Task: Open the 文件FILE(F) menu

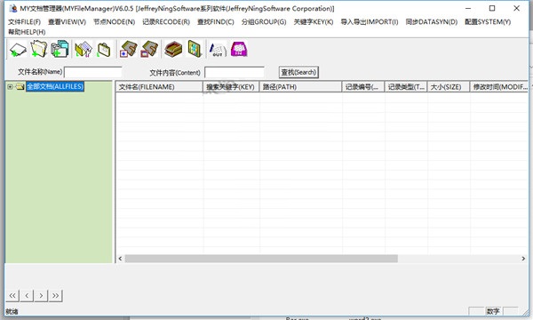Action: coord(25,21)
